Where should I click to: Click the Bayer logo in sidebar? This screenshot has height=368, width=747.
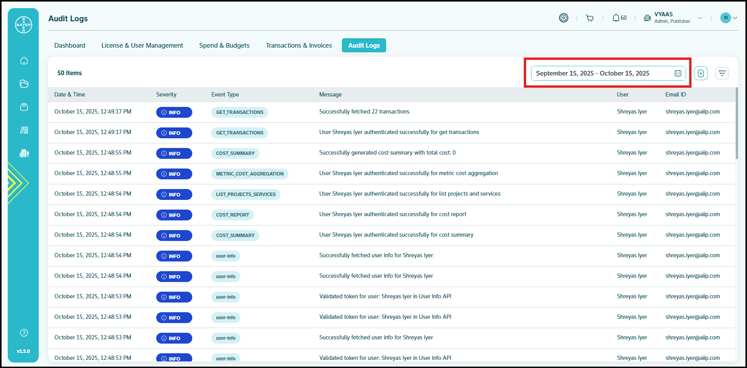pyautogui.click(x=24, y=25)
